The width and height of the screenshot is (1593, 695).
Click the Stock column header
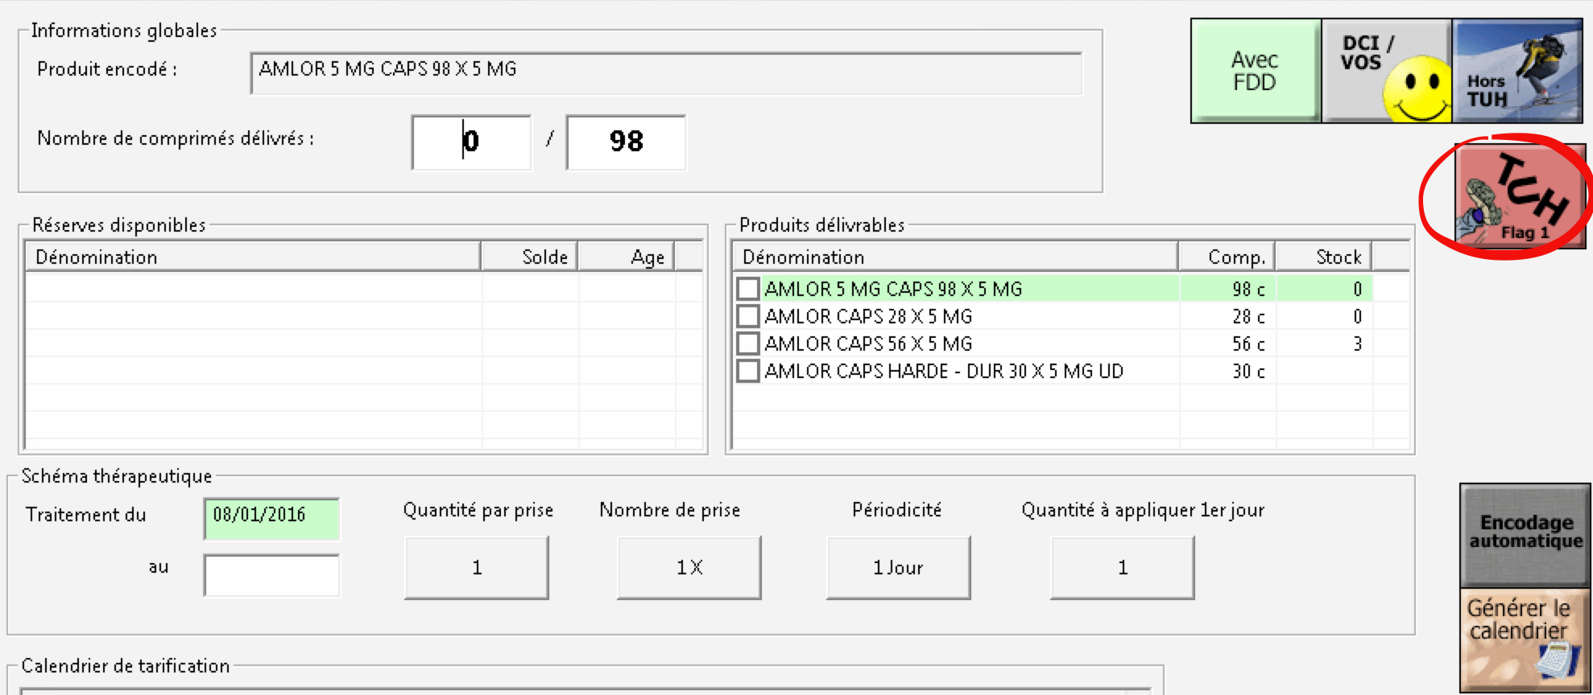point(1324,257)
